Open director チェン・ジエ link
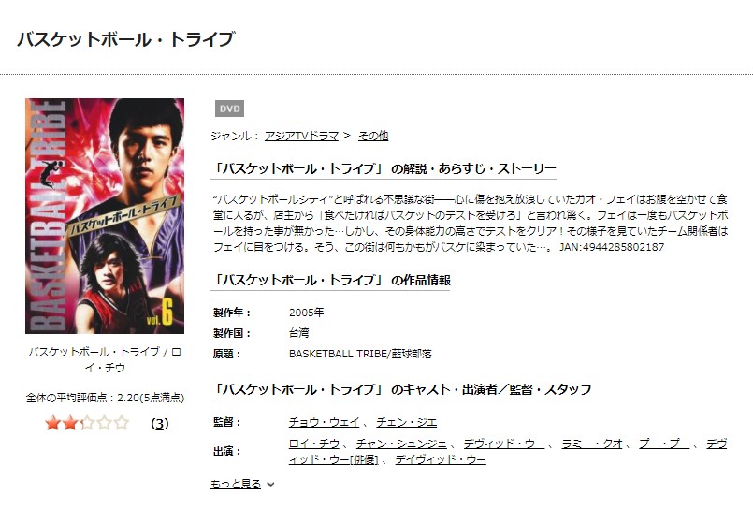The image size is (753, 509). (406, 422)
